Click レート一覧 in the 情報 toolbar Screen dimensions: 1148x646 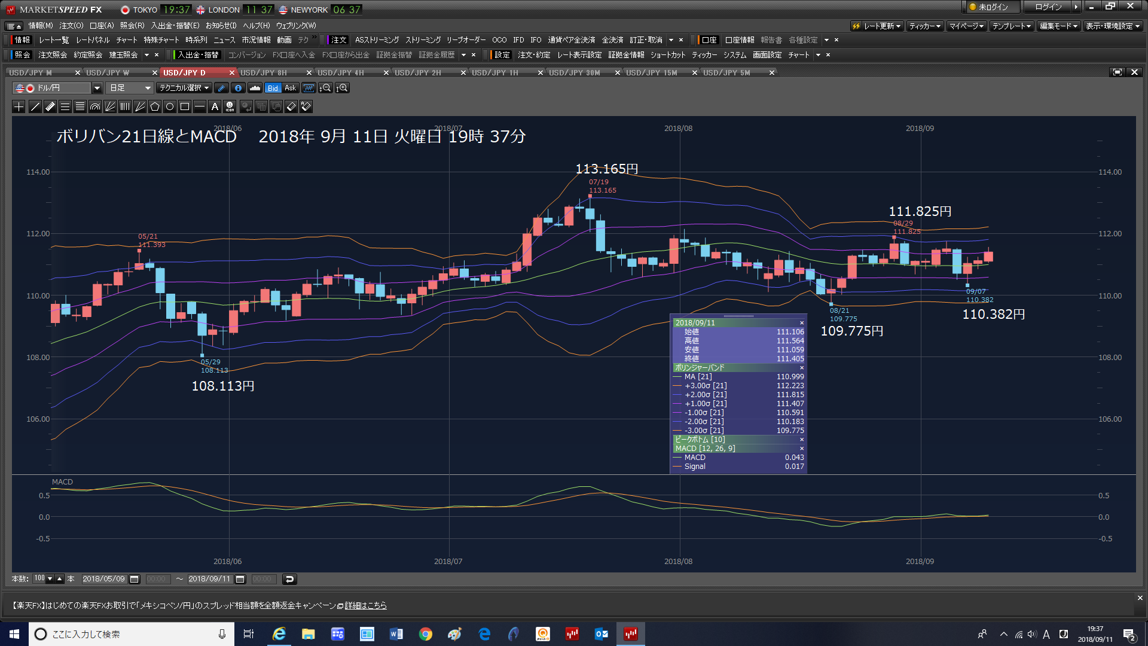coord(54,40)
